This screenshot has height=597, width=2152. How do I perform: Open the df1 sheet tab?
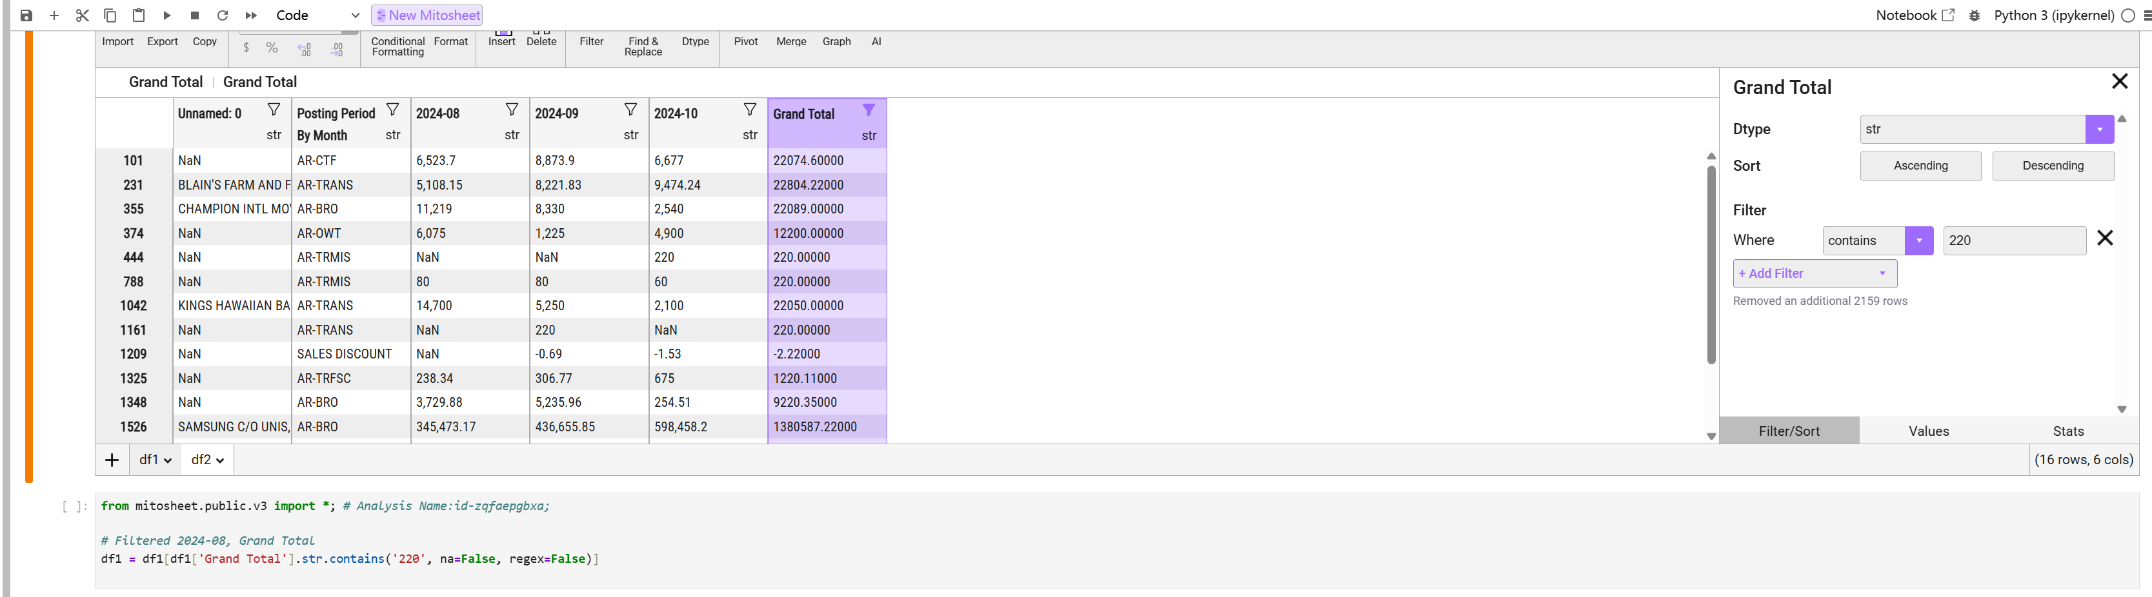pyautogui.click(x=156, y=459)
